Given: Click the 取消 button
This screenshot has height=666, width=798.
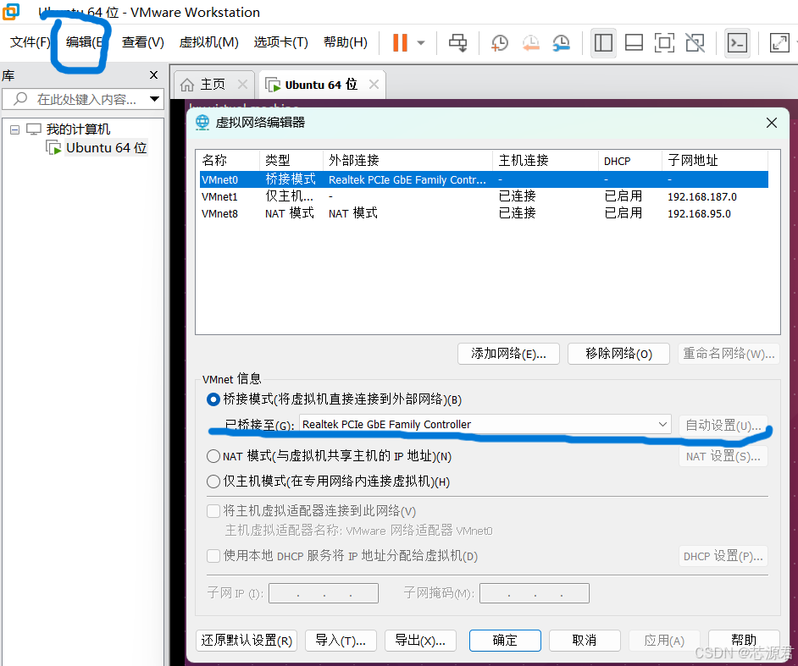Looking at the screenshot, I should pos(585,641).
